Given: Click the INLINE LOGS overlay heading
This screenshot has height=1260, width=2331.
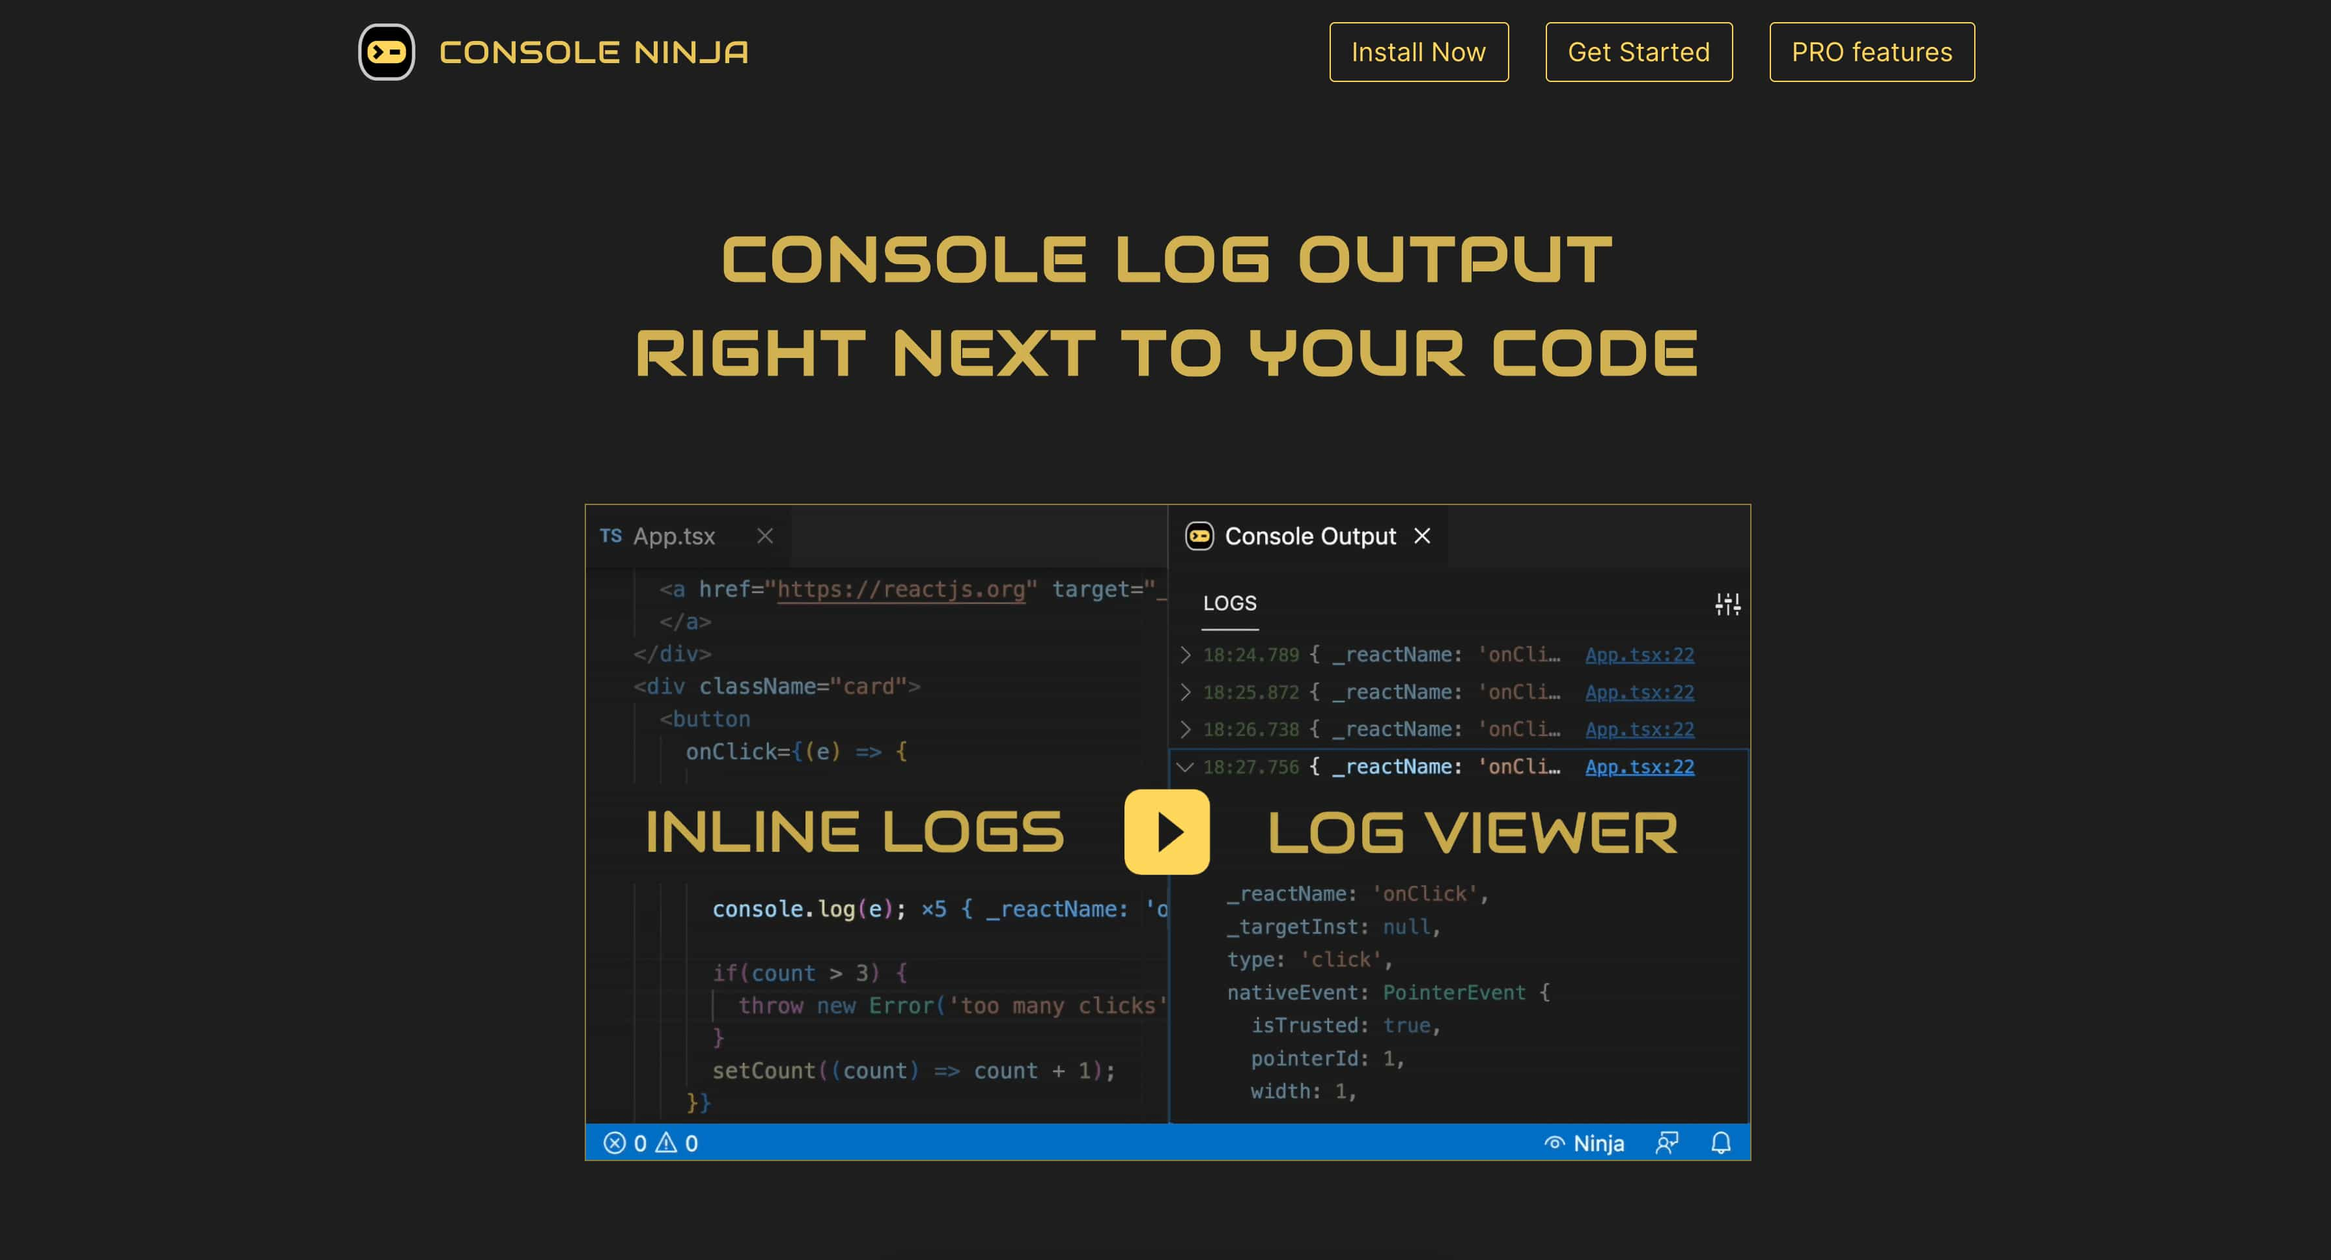Looking at the screenshot, I should [854, 832].
